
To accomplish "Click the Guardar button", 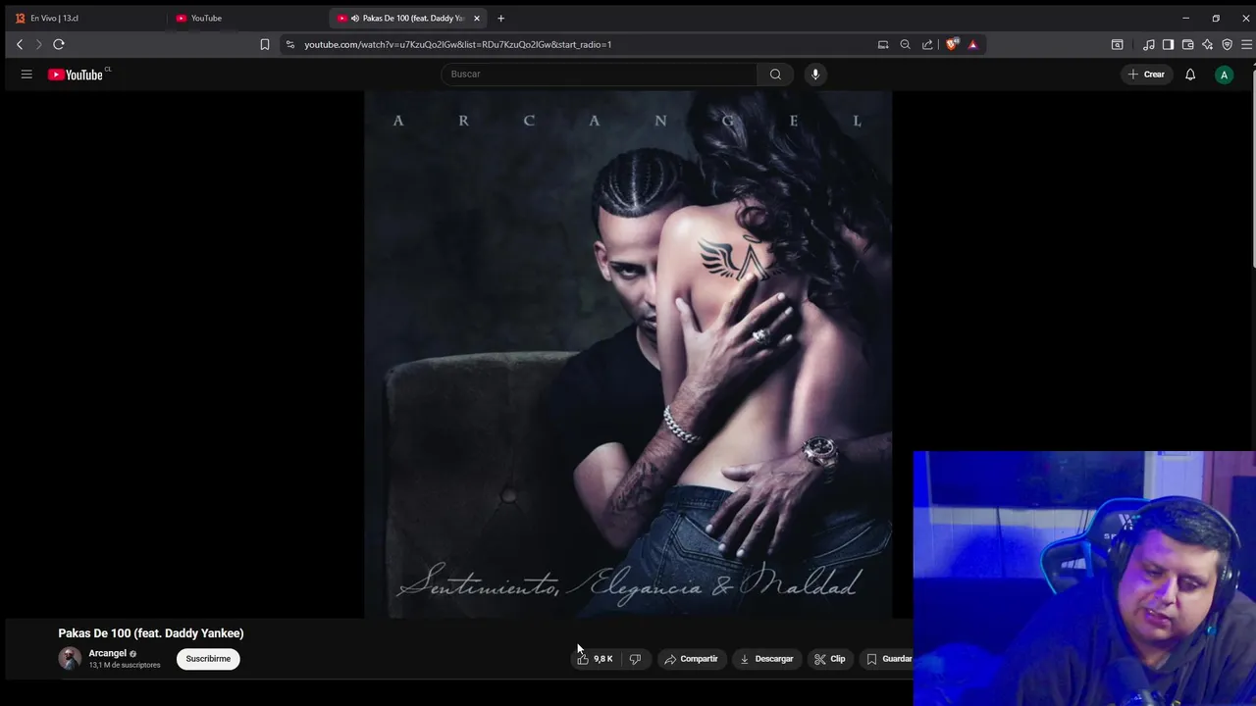I will (x=888, y=659).
